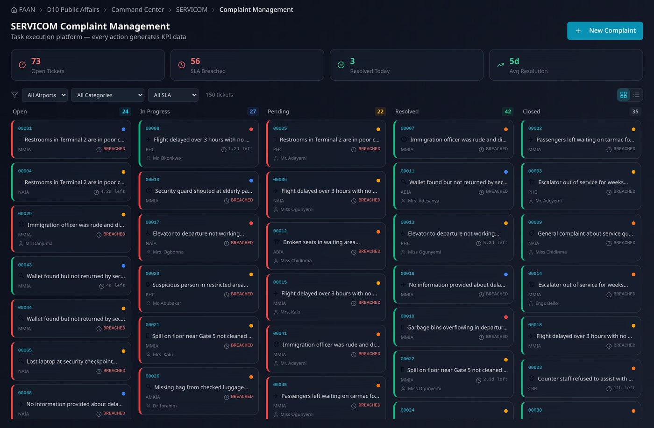Click the '150 tickets' count text
The width and height of the screenshot is (654, 428).
pos(220,95)
